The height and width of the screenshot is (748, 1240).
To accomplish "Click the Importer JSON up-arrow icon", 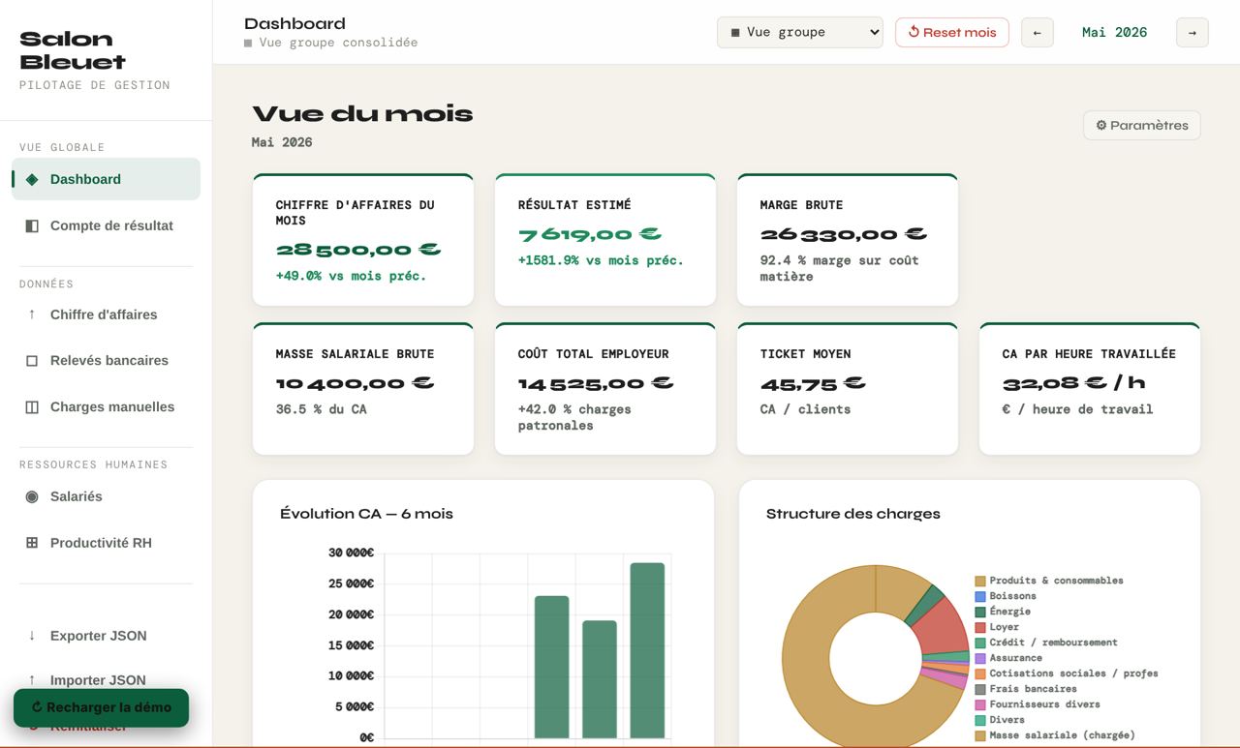I will click(32, 680).
